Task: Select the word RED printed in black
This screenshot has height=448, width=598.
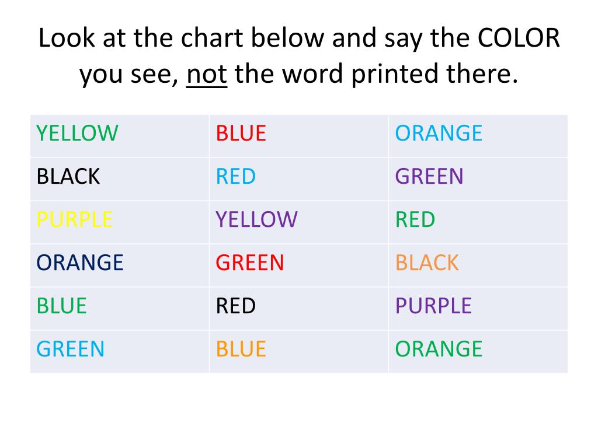Action: click(x=236, y=306)
